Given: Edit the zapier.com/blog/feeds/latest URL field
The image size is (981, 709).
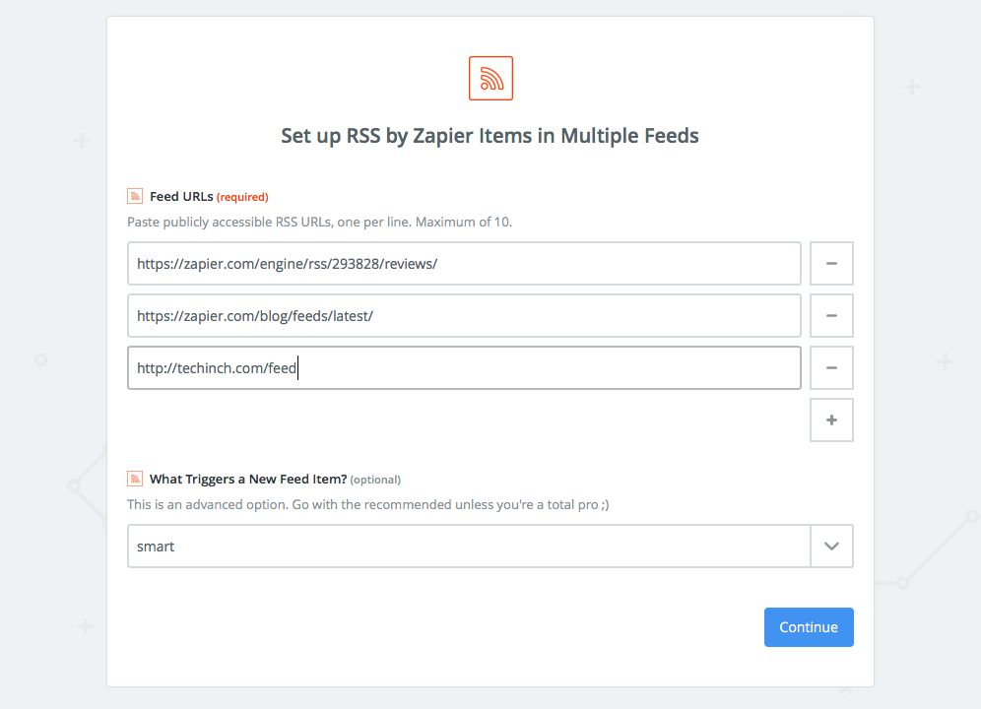Looking at the screenshot, I should tap(464, 315).
